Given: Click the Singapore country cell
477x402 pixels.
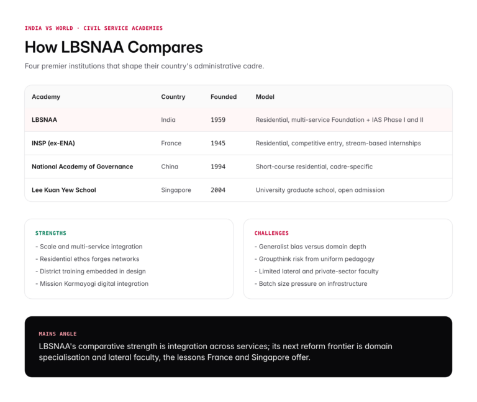Looking at the screenshot, I should click(x=176, y=190).
